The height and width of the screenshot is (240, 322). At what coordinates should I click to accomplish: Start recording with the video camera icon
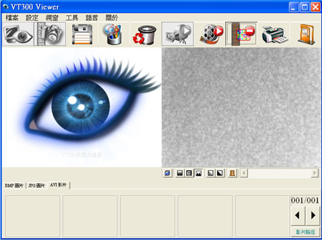point(178,34)
